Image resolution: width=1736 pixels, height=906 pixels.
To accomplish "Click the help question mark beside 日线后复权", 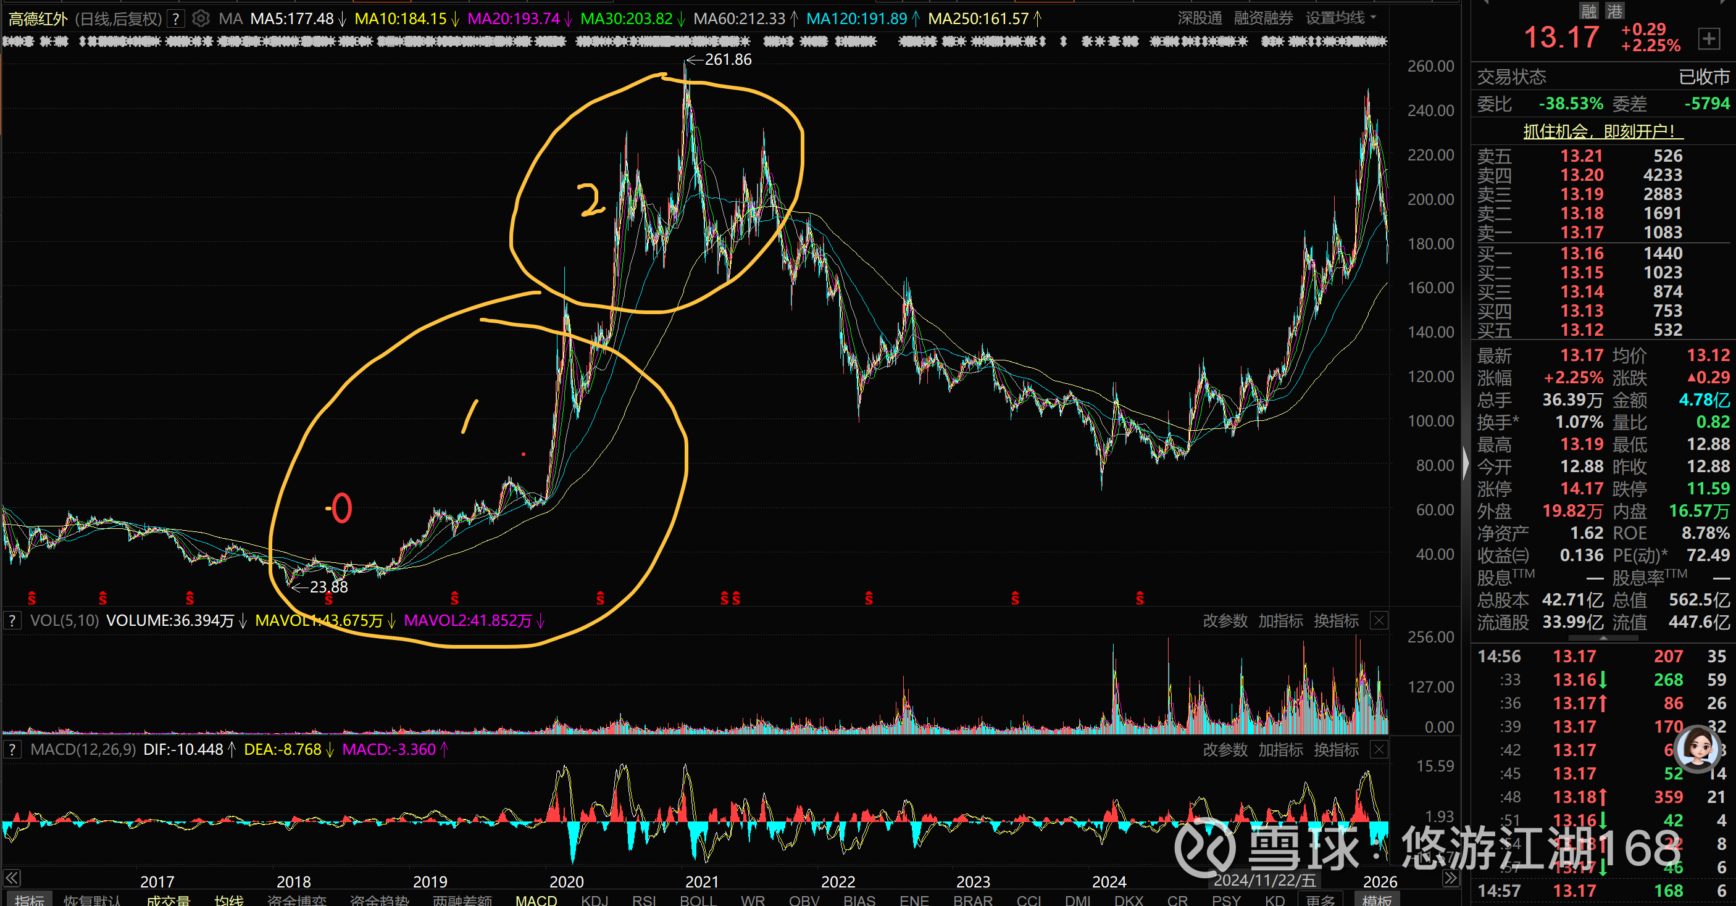I will (176, 18).
